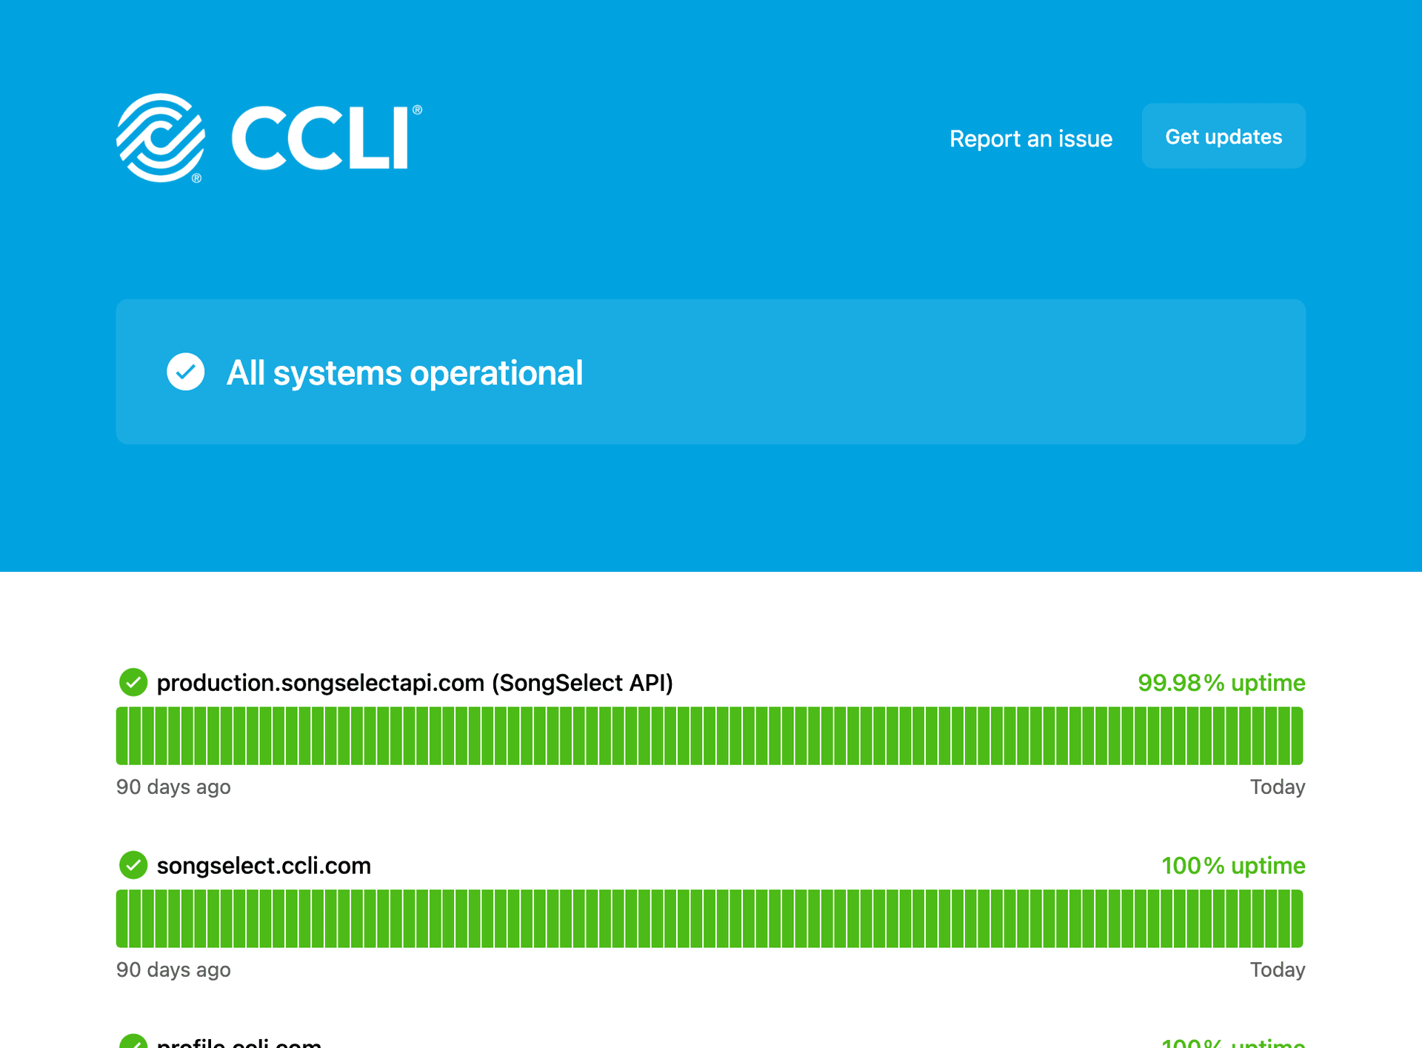
Task: Click the All systems operational checkmark icon
Action: pos(186,372)
